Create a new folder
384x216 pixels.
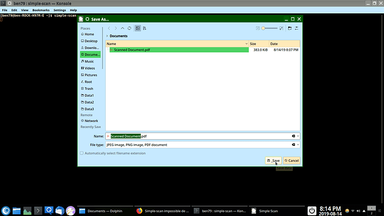[x=290, y=28]
